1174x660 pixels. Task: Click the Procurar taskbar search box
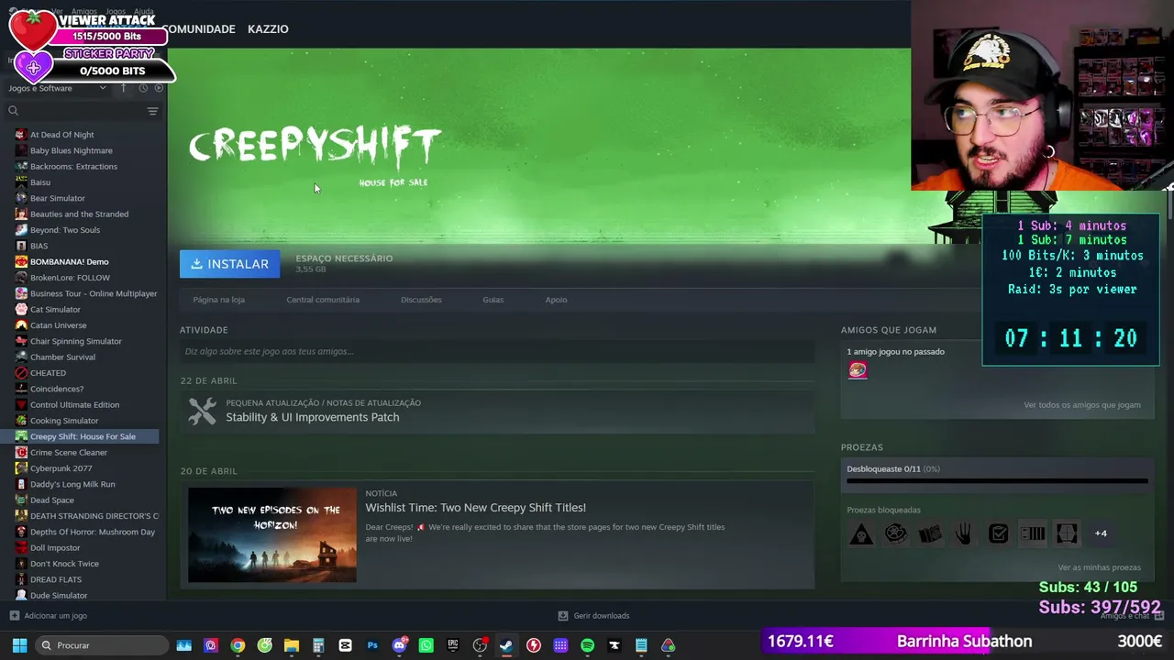pyautogui.click(x=102, y=645)
